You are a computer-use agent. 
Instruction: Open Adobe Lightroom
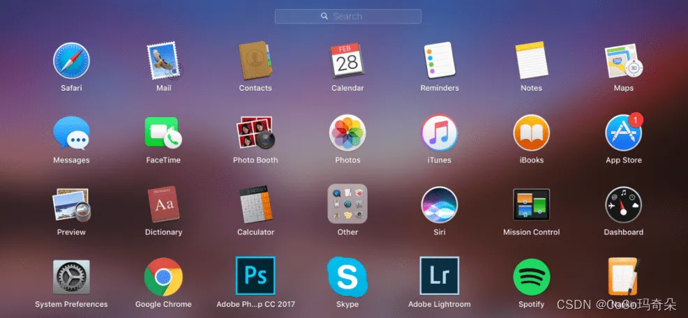[439, 276]
